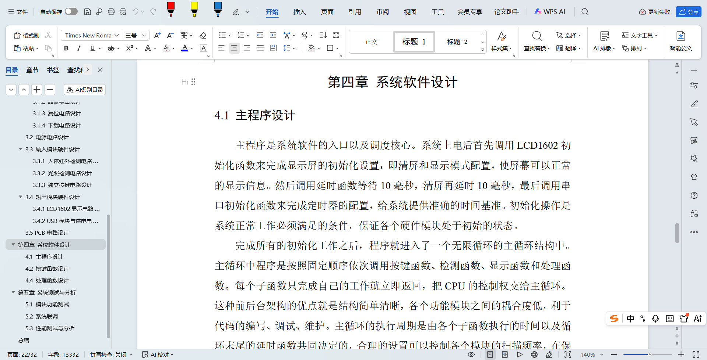Open the 页面 ribbon tab
Image resolution: width=707 pixels, height=360 pixels.
(x=327, y=12)
